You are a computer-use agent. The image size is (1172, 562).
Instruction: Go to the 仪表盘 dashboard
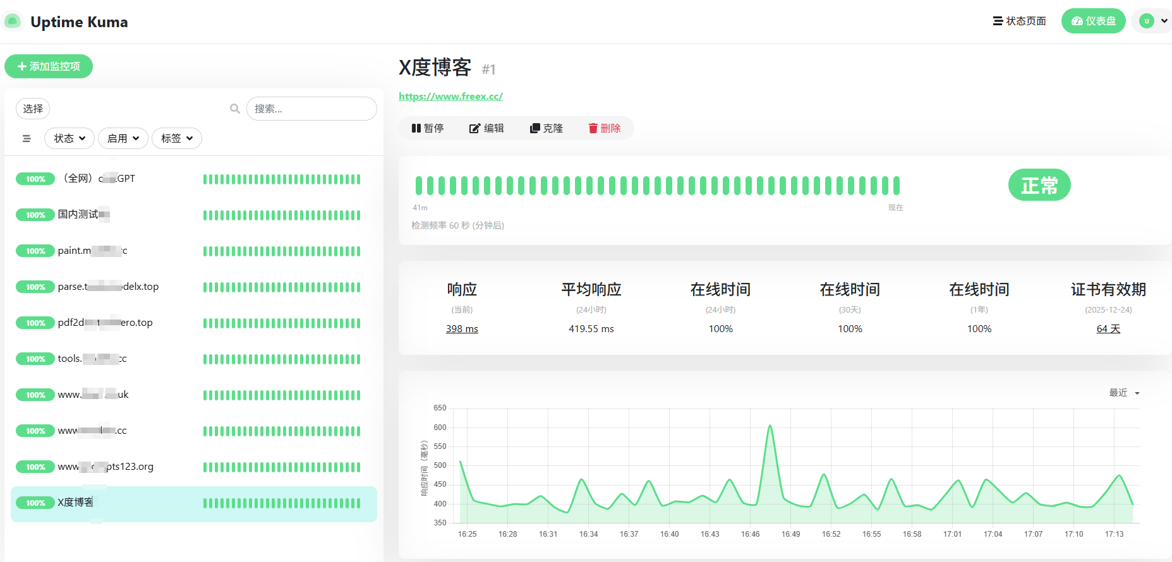(1093, 21)
